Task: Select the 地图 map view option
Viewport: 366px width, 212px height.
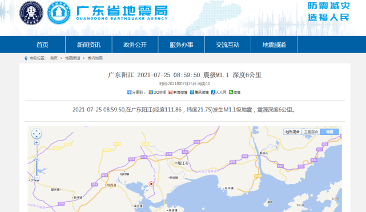Action: 329,131
